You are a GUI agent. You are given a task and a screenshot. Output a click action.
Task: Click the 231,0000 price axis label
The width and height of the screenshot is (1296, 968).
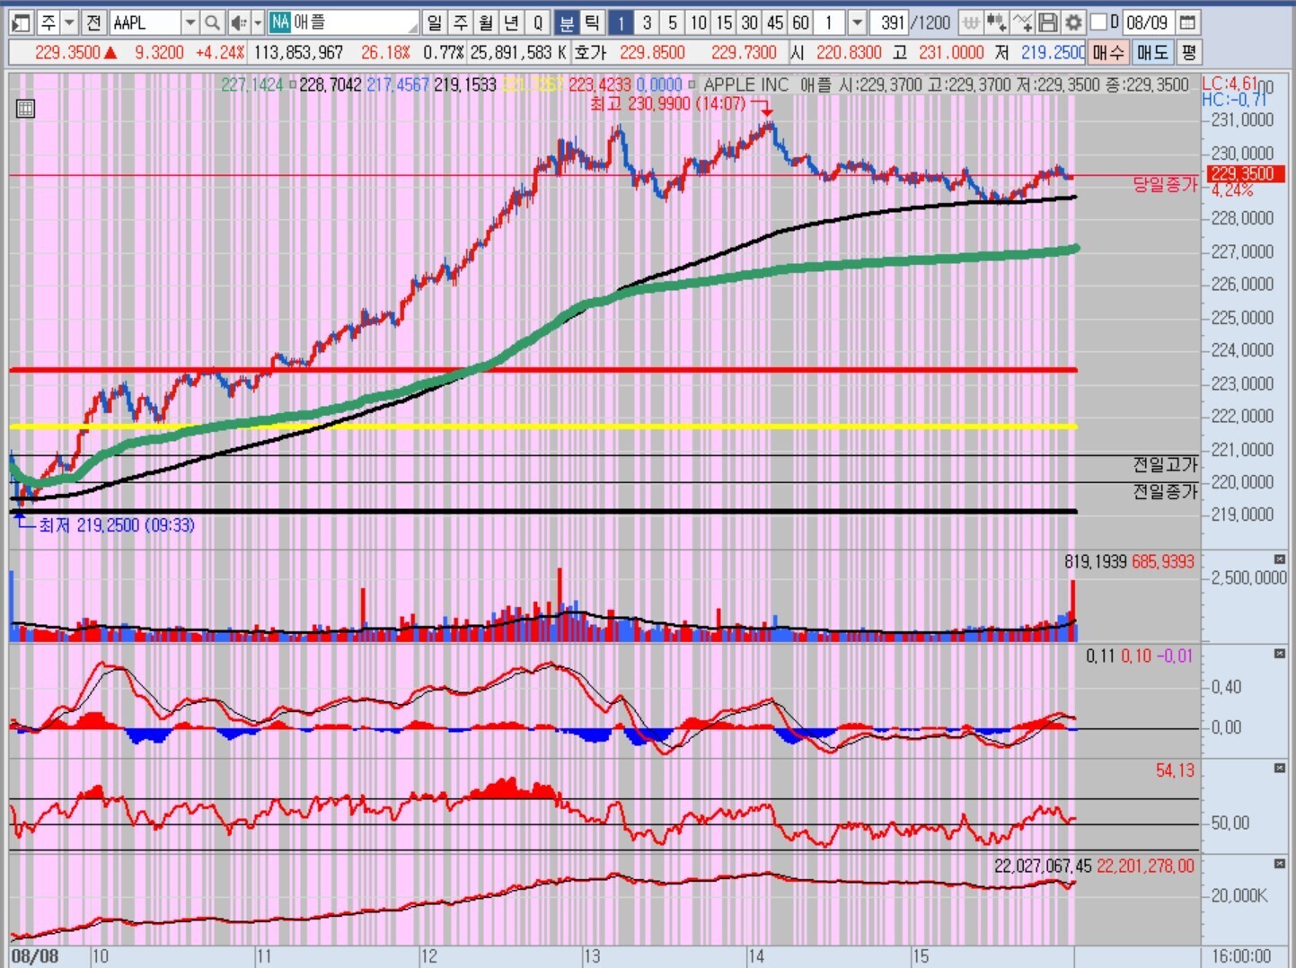pyautogui.click(x=1243, y=120)
